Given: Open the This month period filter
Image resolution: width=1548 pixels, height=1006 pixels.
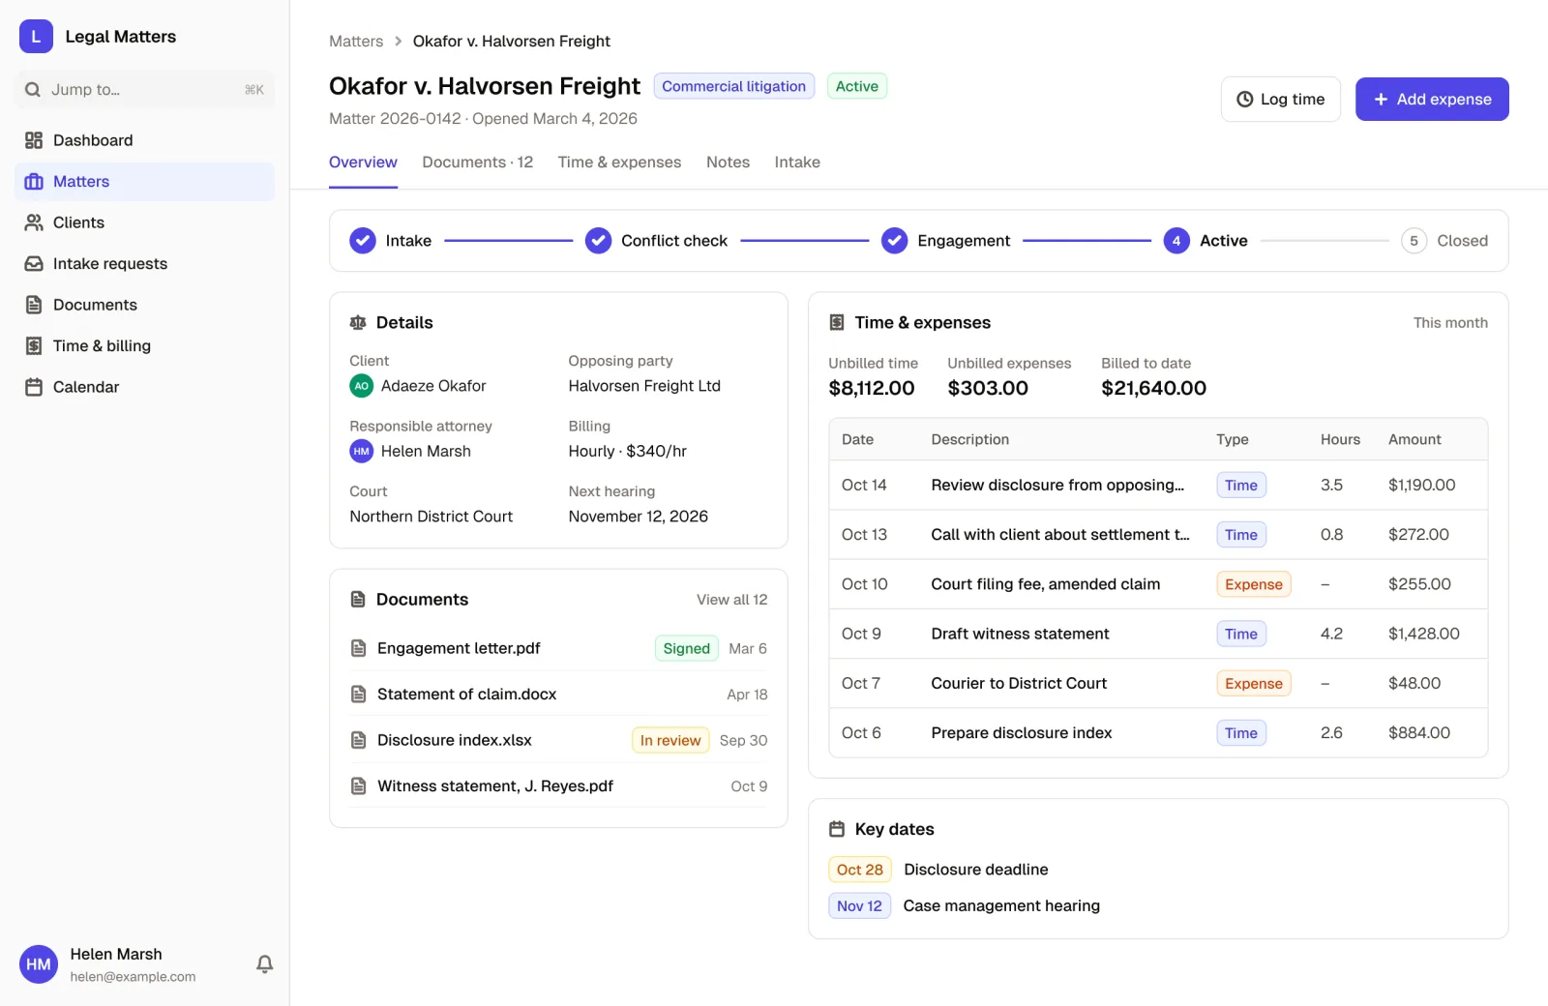Looking at the screenshot, I should click(x=1450, y=323).
